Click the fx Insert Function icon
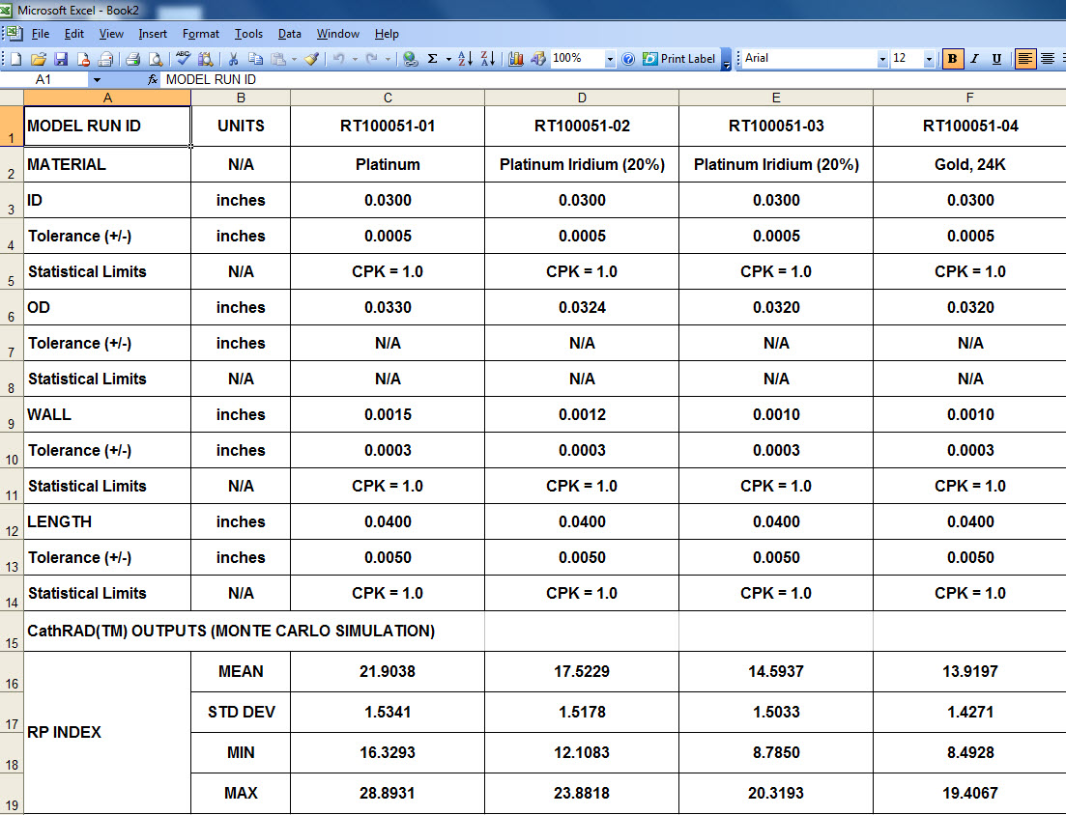This screenshot has height=815, width=1066. tap(153, 79)
